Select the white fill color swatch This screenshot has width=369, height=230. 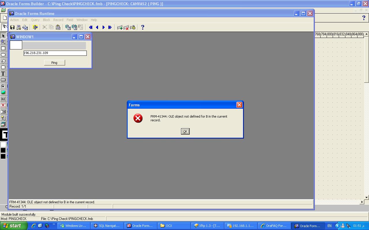pyautogui.click(x=3, y=144)
